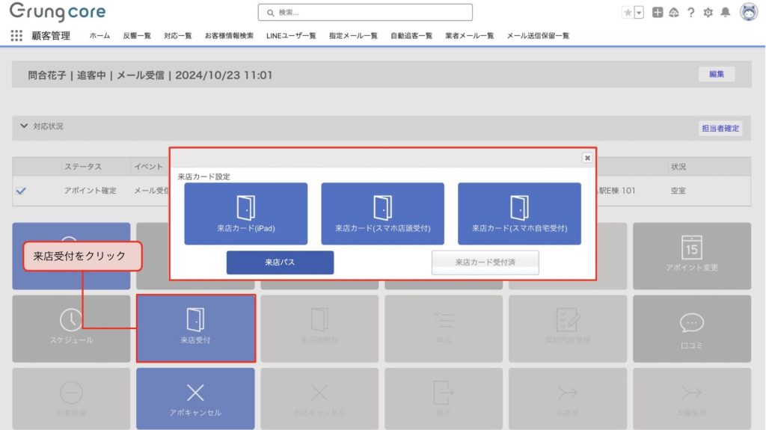This screenshot has height=430, width=766.
Task: Open the favorites list dropdown arrow
Action: (639, 13)
